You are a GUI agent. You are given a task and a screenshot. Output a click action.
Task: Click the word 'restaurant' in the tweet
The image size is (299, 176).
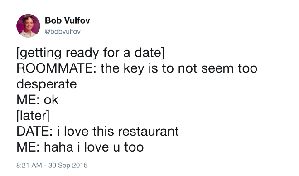[x=148, y=132]
